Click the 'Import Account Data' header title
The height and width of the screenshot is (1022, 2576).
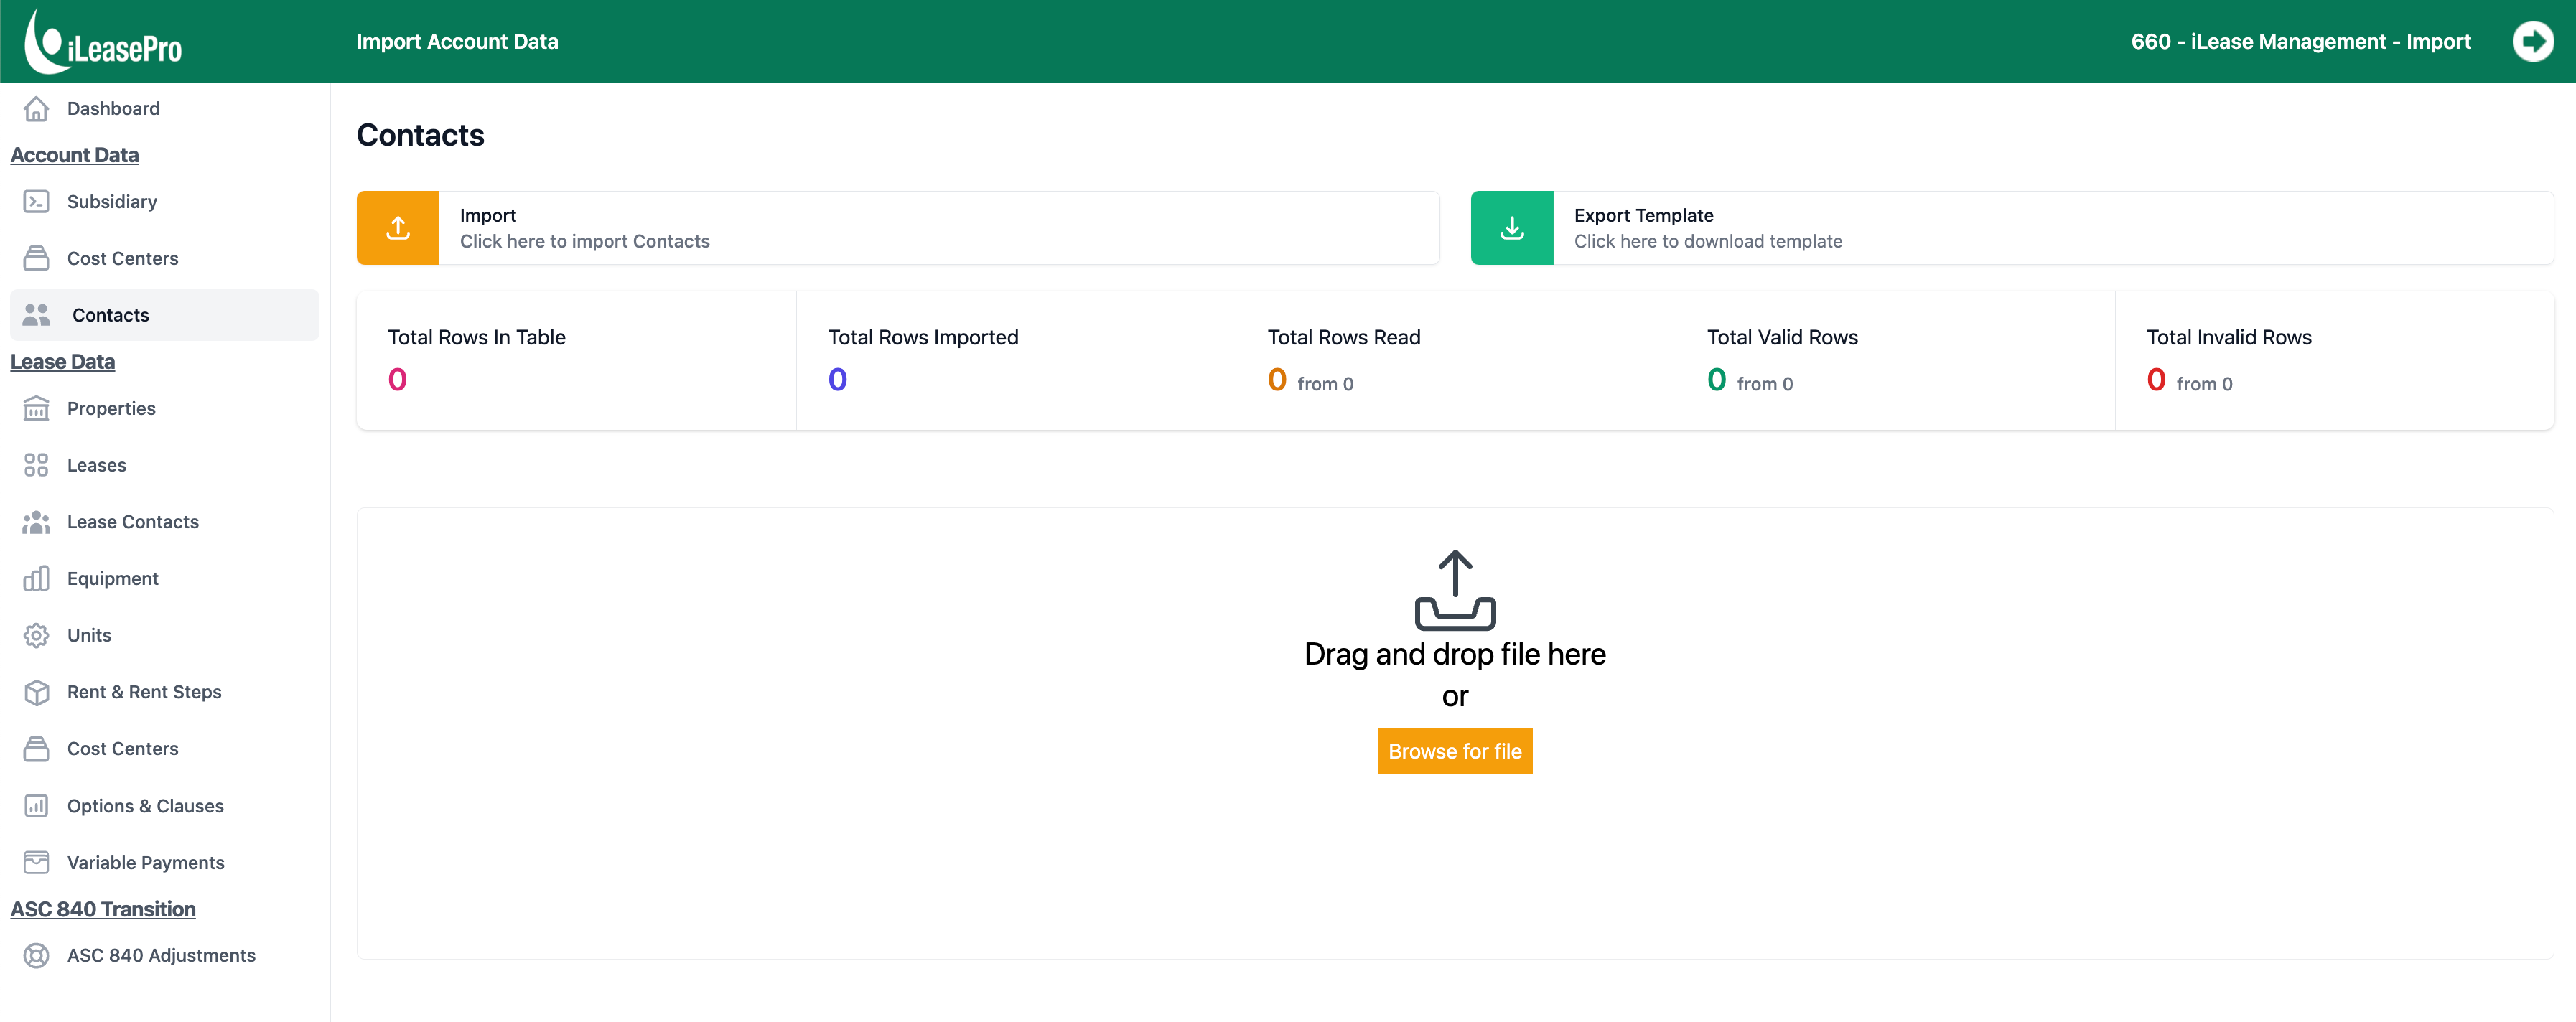click(457, 41)
